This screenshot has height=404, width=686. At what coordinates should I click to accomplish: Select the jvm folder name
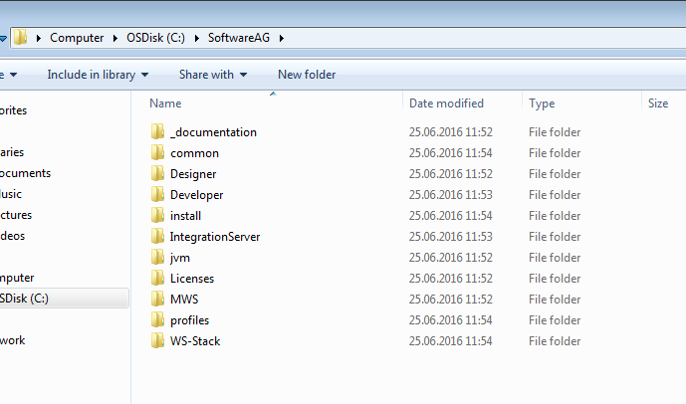(180, 258)
